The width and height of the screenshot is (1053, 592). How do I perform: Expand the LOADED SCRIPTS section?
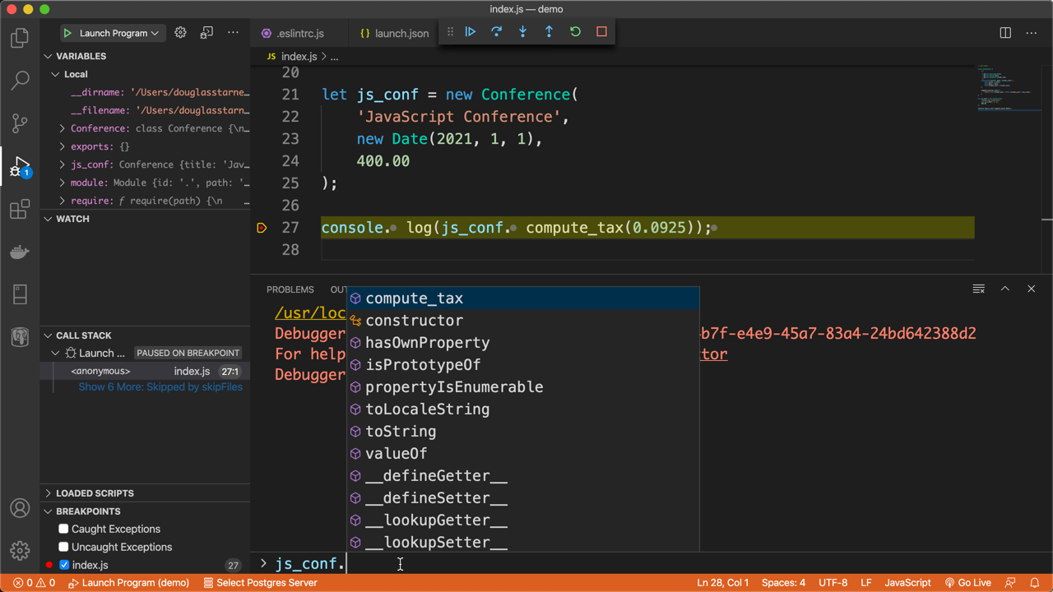coord(48,493)
